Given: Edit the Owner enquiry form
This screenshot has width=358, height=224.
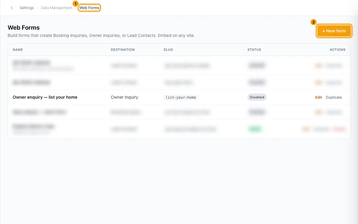Looking at the screenshot, I should point(318,97).
